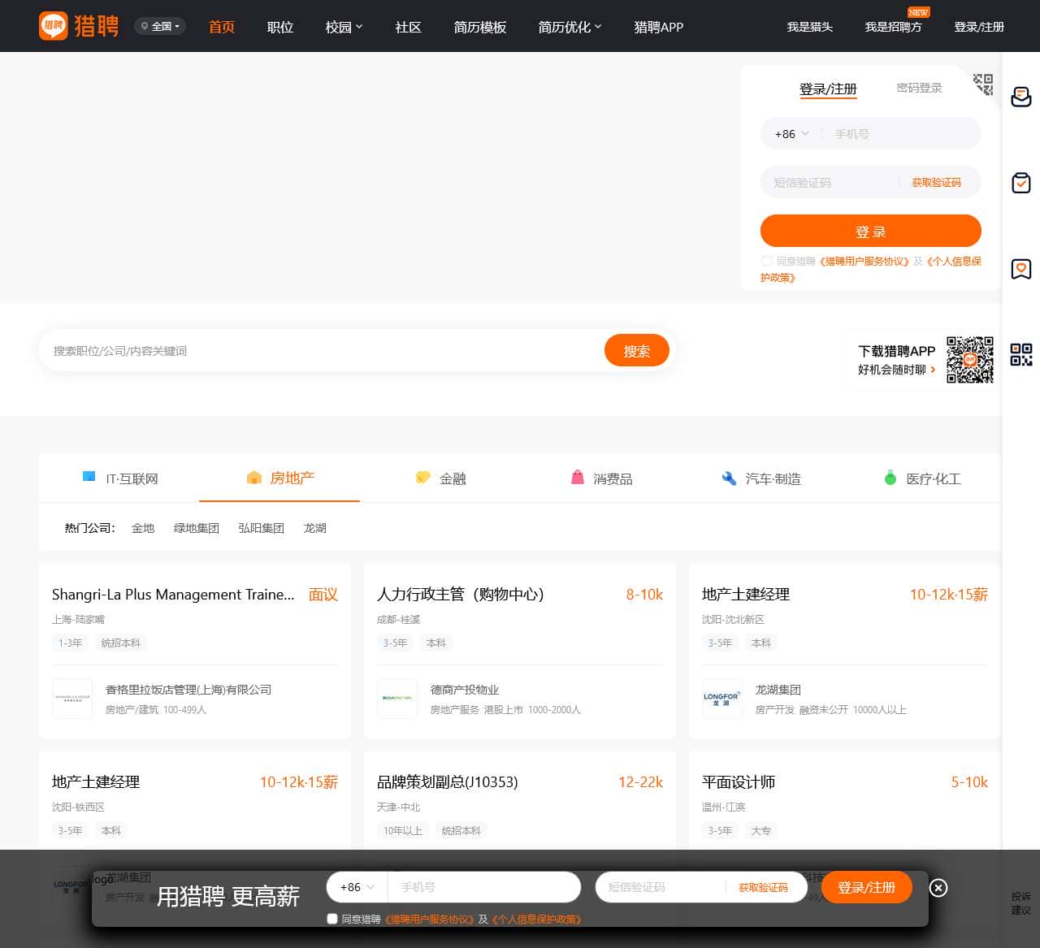Open the favorites heart sidebar icon
The width and height of the screenshot is (1040, 948).
click(1021, 269)
